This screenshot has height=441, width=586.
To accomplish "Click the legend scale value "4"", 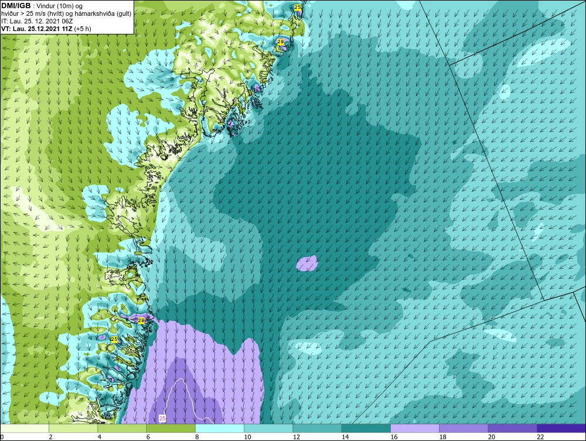I will pyautogui.click(x=100, y=437).
